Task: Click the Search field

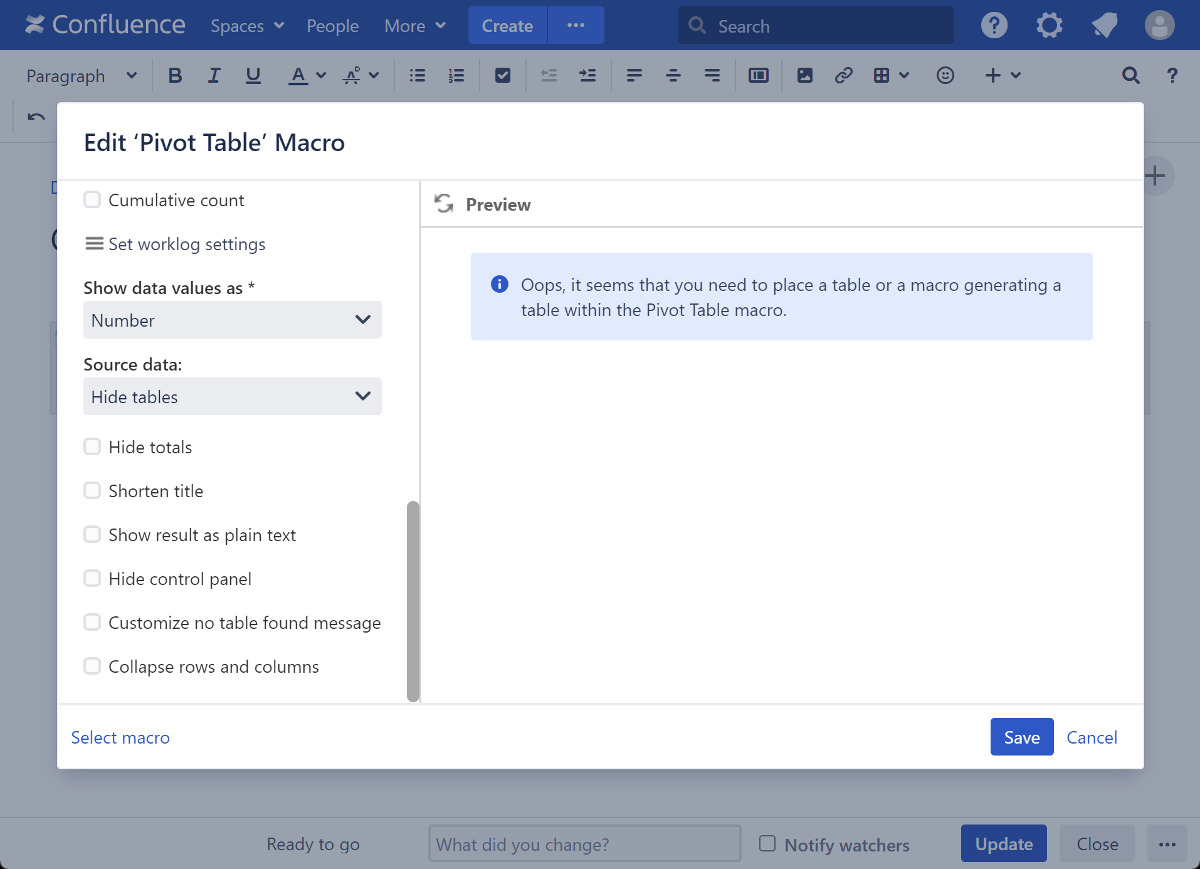Action: pos(816,26)
